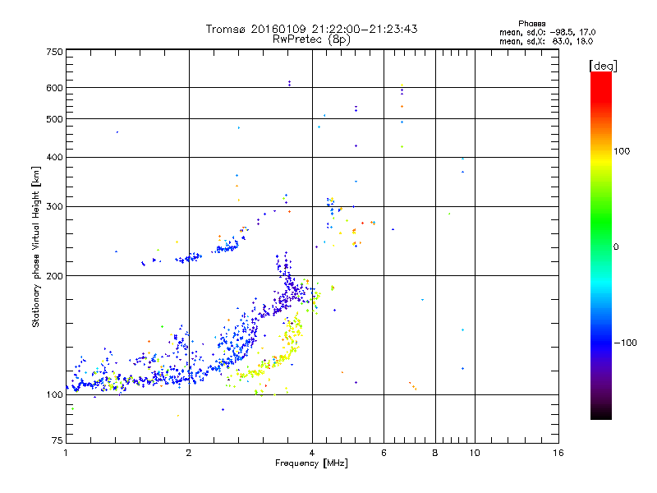Click the "Stationary phase Virtual Height [km]" axis label
Viewport: 657px width, 493px height.
pyautogui.click(x=36, y=247)
